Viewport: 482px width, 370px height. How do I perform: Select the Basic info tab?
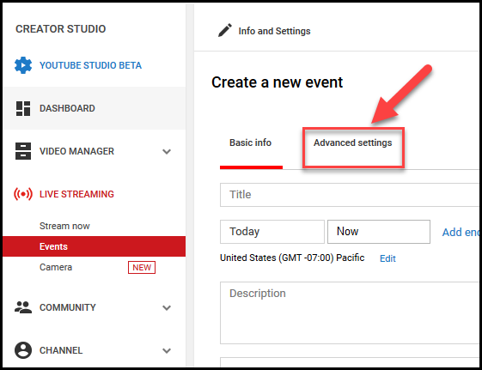(x=251, y=143)
